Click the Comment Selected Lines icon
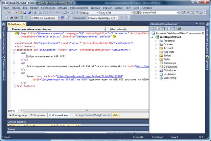The image size is (211, 141). (22, 18)
